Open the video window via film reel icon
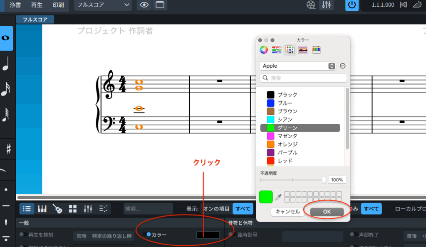The image size is (426, 247). (311, 5)
